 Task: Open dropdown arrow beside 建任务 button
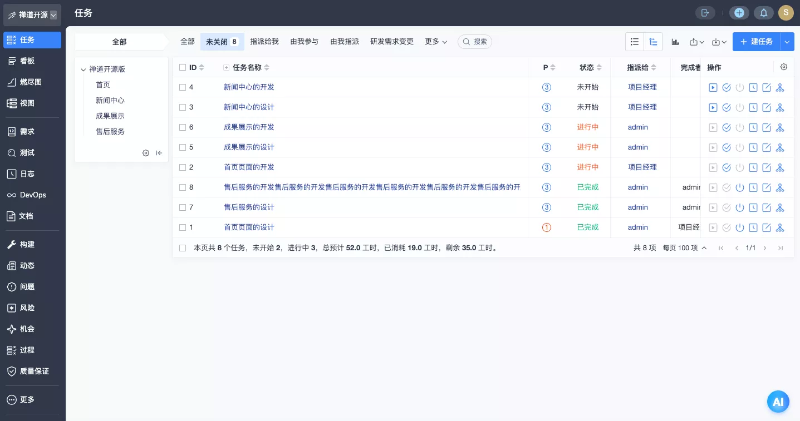pyautogui.click(x=787, y=42)
